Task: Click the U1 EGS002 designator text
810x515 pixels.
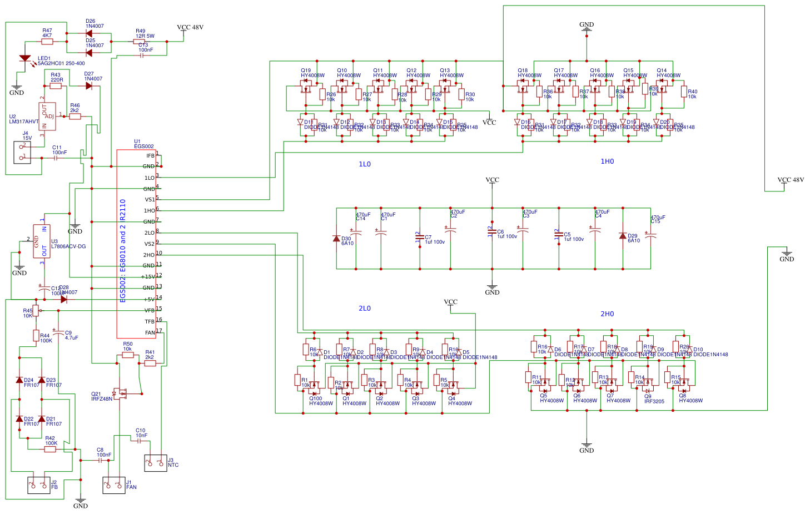Action: pyautogui.click(x=144, y=144)
